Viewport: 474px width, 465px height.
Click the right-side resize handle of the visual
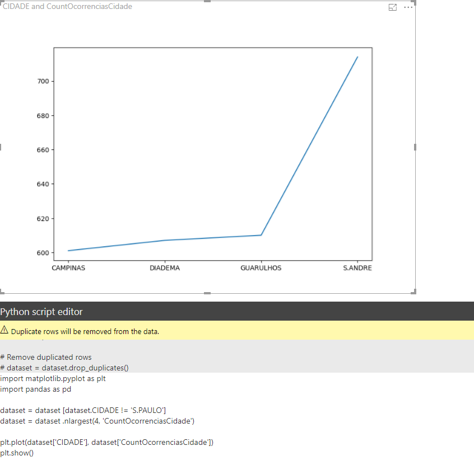click(415, 147)
